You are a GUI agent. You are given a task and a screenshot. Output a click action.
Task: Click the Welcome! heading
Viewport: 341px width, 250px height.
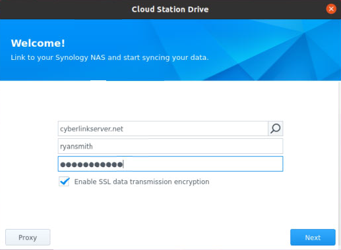[38, 43]
